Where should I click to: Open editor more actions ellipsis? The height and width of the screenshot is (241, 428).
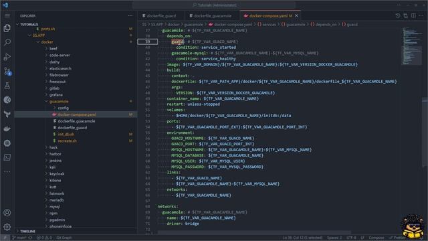click(421, 16)
